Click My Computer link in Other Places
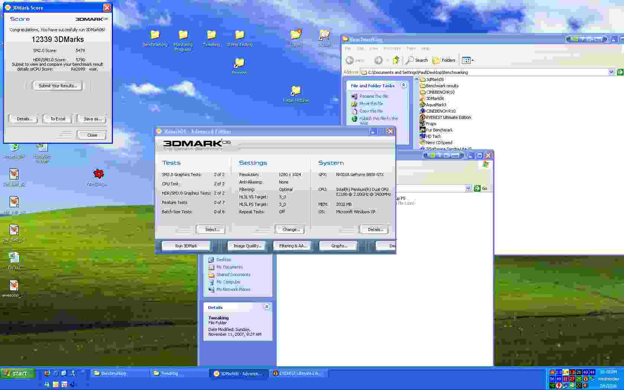This screenshot has height=390, width=624. click(228, 282)
